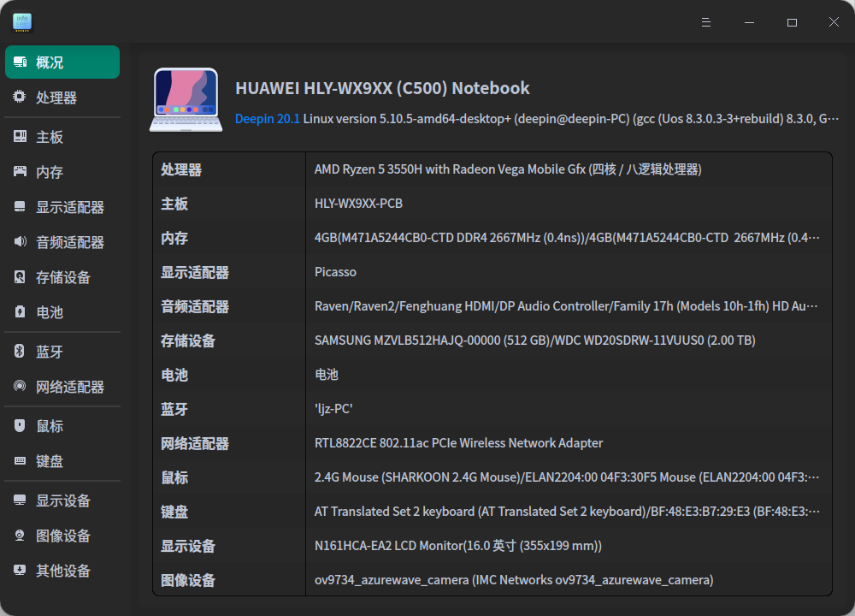Click the 图像设备 row label in table
This screenshot has width=855, height=616.
click(x=188, y=581)
